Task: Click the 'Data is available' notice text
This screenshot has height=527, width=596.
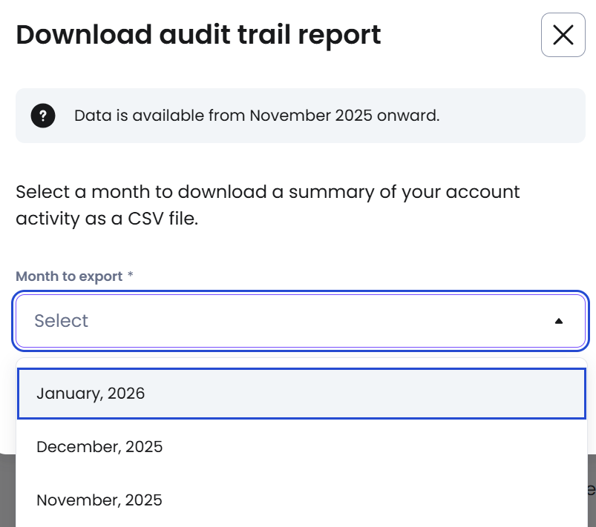Action: point(257,116)
